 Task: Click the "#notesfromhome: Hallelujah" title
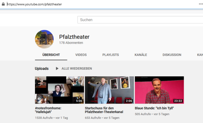point(48,110)
